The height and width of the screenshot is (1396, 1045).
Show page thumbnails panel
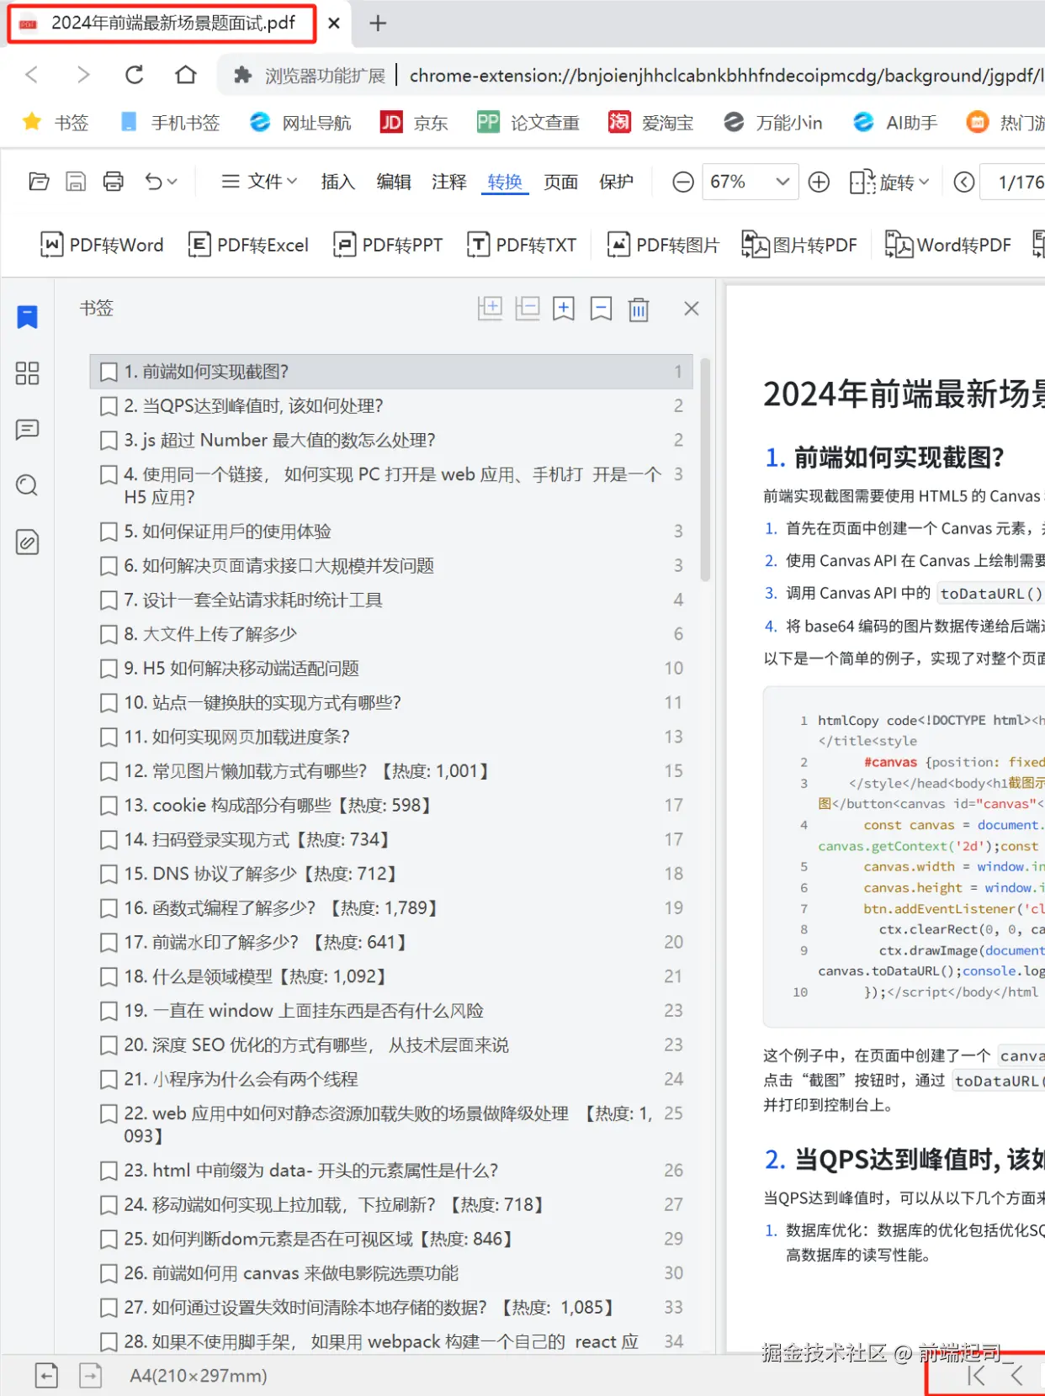[27, 373]
